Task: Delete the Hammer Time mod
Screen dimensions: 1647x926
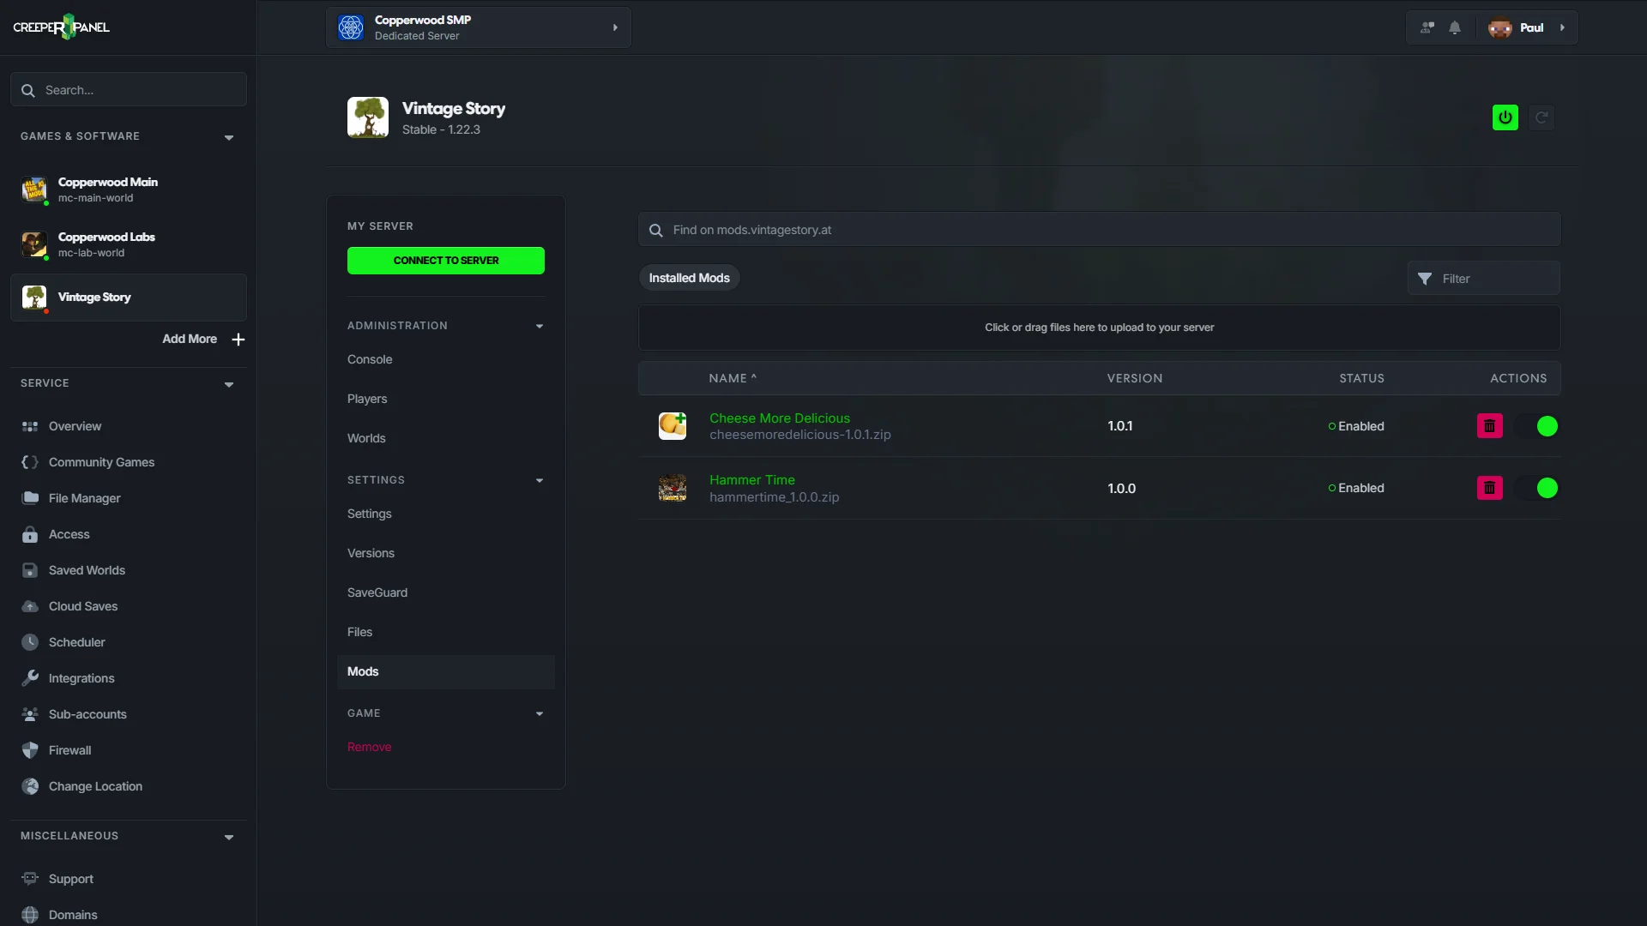Action: click(x=1490, y=488)
